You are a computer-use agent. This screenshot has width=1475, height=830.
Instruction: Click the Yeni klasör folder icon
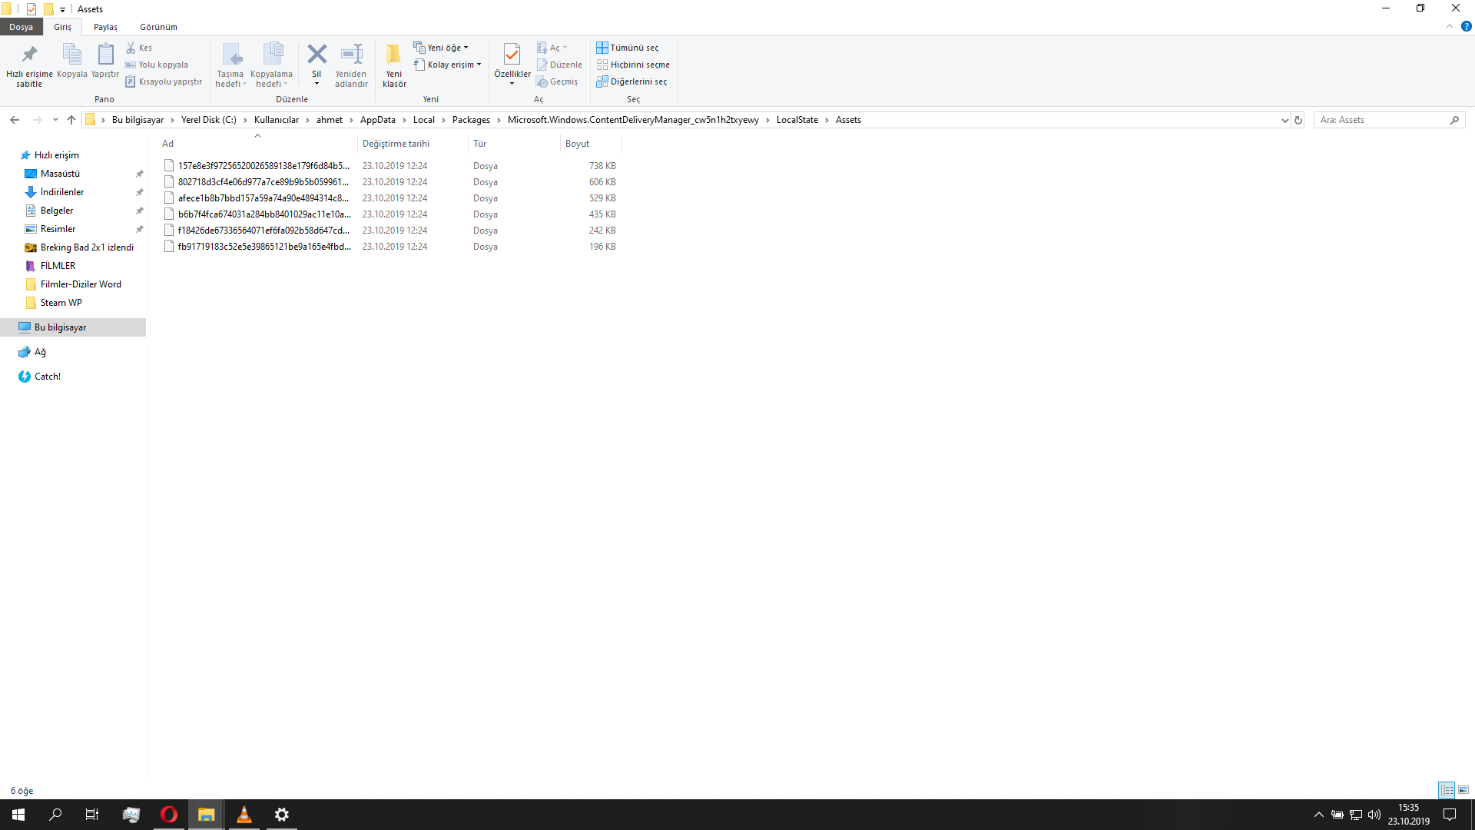coord(393,55)
